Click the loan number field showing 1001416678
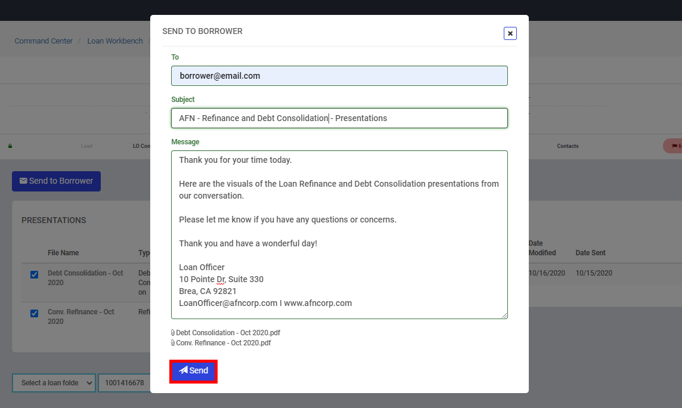The image size is (682, 408). [125, 383]
